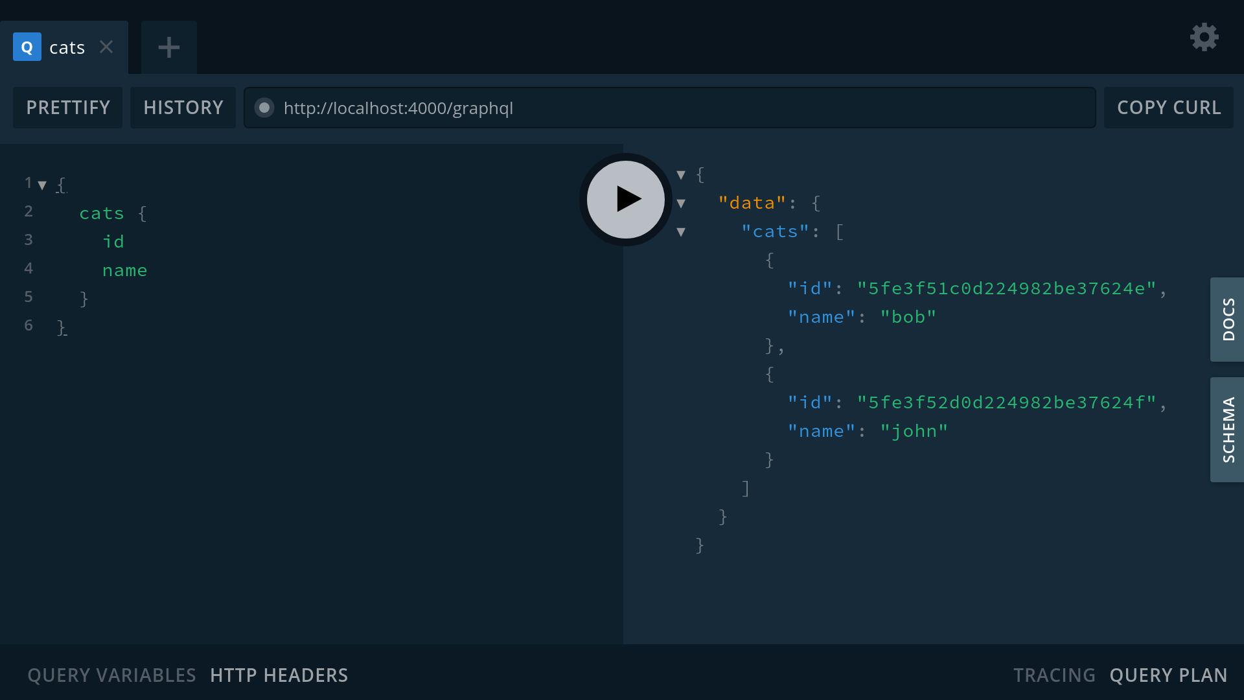Fold line 1 of the query editor
Screen dimensions: 1244x700
point(43,183)
